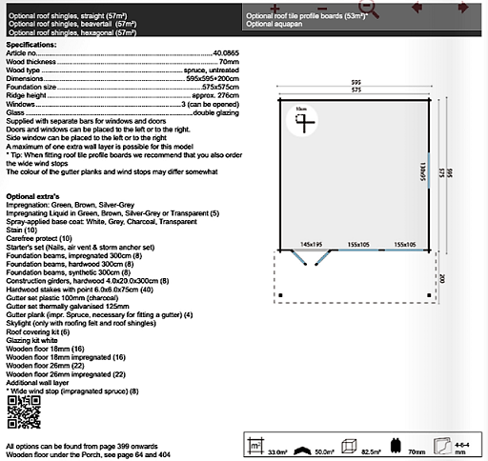Click the magnifier zoom-out icon

click(369, 9)
